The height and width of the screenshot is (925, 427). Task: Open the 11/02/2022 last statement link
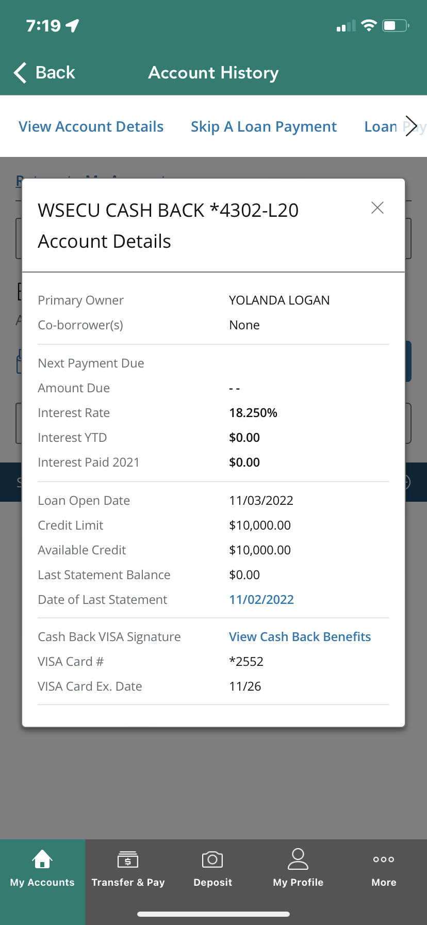pos(261,599)
